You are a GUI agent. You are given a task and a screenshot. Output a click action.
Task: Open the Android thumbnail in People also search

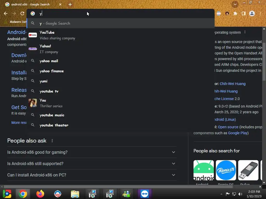[204, 170]
